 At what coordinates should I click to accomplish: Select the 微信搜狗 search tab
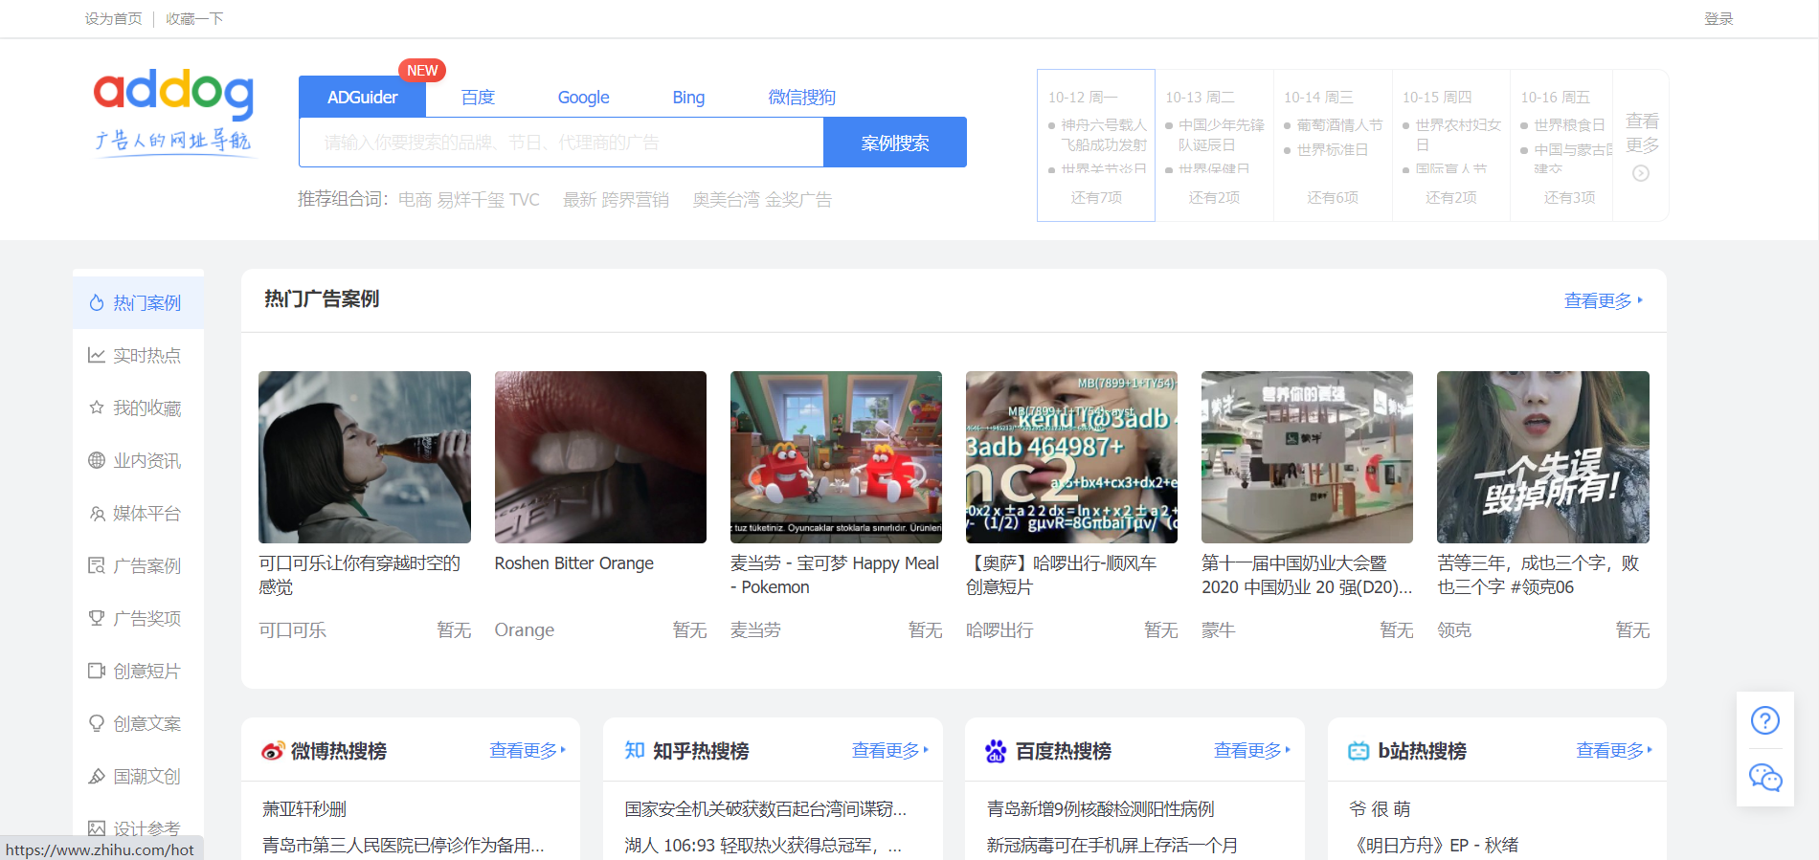coord(801,98)
